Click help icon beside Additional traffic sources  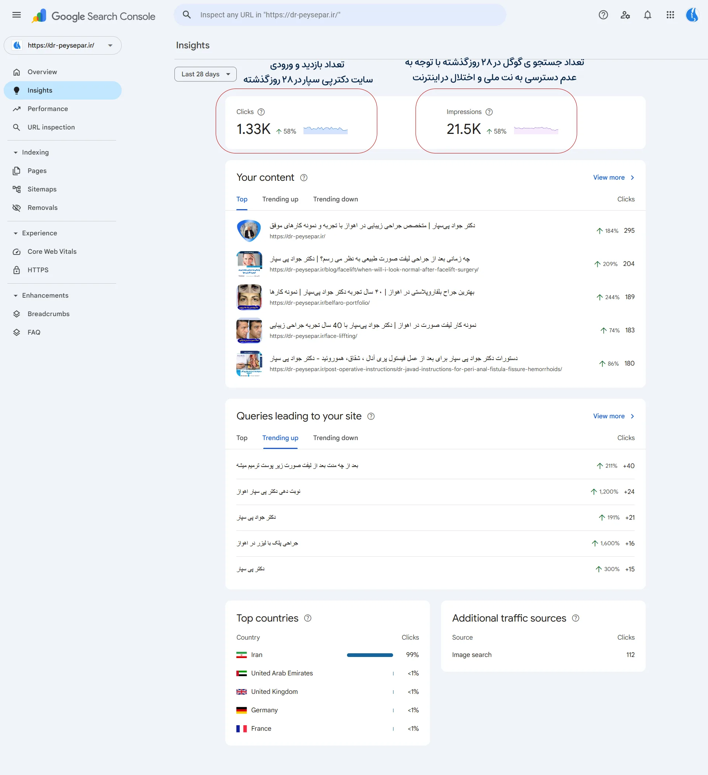[x=576, y=618]
